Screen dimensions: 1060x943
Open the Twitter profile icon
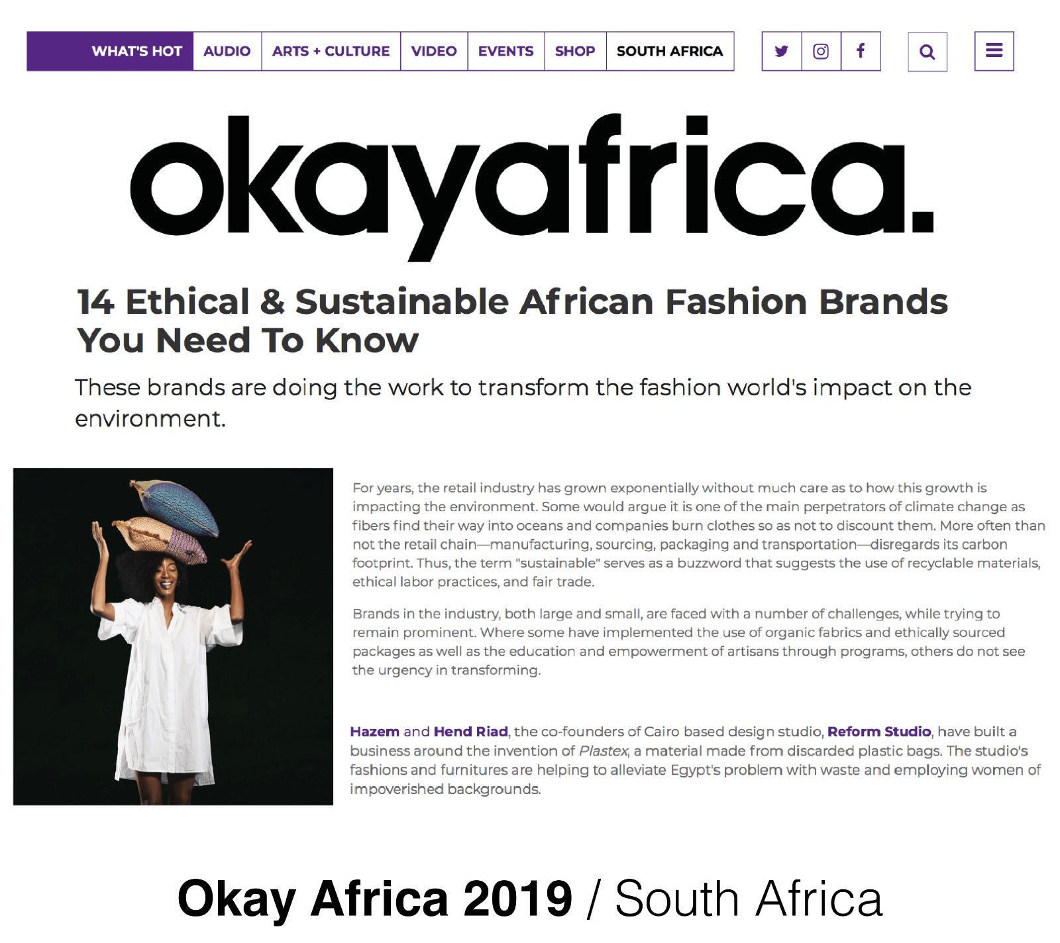pyautogui.click(x=781, y=51)
